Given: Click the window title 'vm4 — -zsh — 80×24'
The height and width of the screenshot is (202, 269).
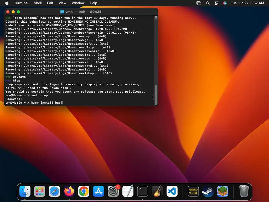Looking at the screenshot, I should (83, 12).
